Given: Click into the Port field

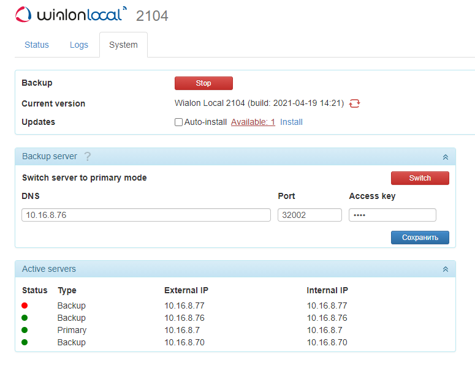Looking at the screenshot, I should click(310, 215).
